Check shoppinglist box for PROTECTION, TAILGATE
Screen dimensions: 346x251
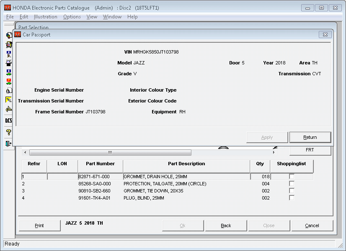pyautogui.click(x=292, y=184)
